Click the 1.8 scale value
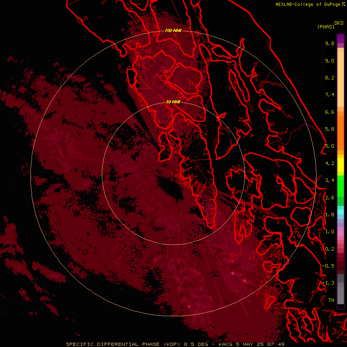Viewport: 347px width, 347px height. 330,215
